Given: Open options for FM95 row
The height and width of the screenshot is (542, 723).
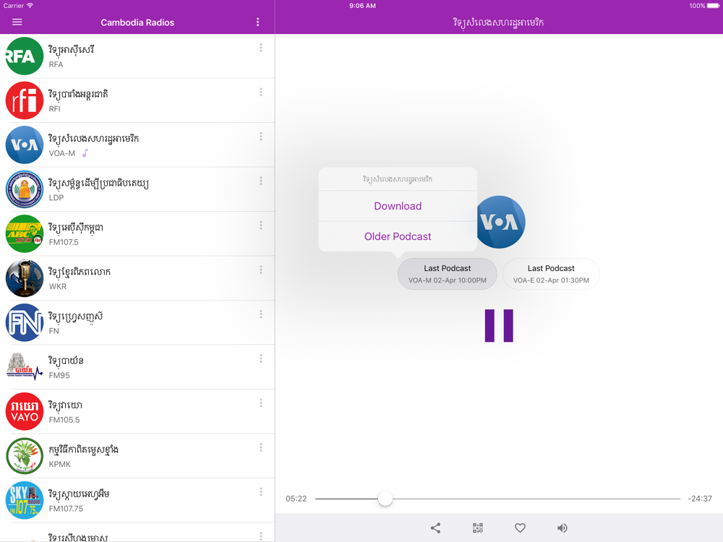Looking at the screenshot, I should [261, 358].
